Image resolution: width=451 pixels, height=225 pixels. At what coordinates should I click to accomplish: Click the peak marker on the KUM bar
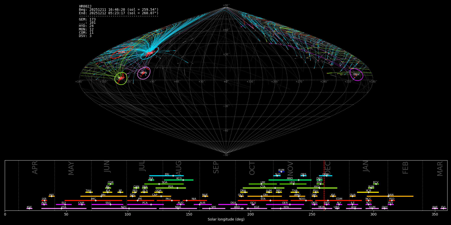pos(281,172)
